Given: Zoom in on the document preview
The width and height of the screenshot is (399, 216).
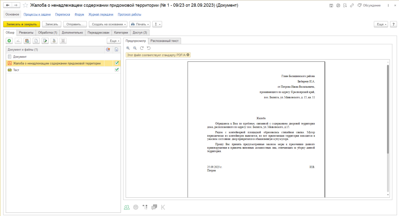Looking at the screenshot, I should click(128, 48).
